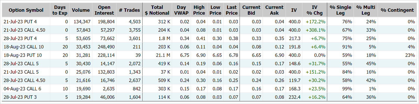Sort by Total $ Notional header
Image resolution: width=419 pixels, height=104 pixels.
(x=157, y=10)
